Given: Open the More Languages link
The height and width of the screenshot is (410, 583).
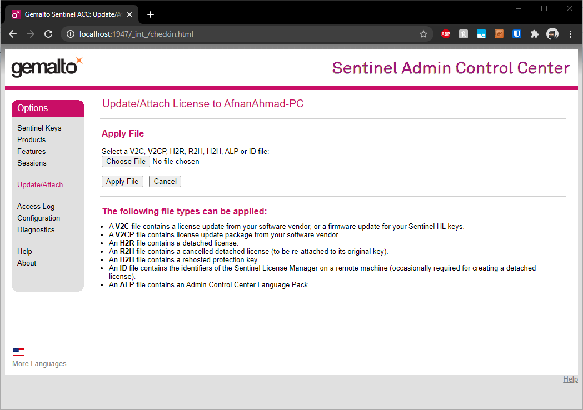Looking at the screenshot, I should 43,364.
